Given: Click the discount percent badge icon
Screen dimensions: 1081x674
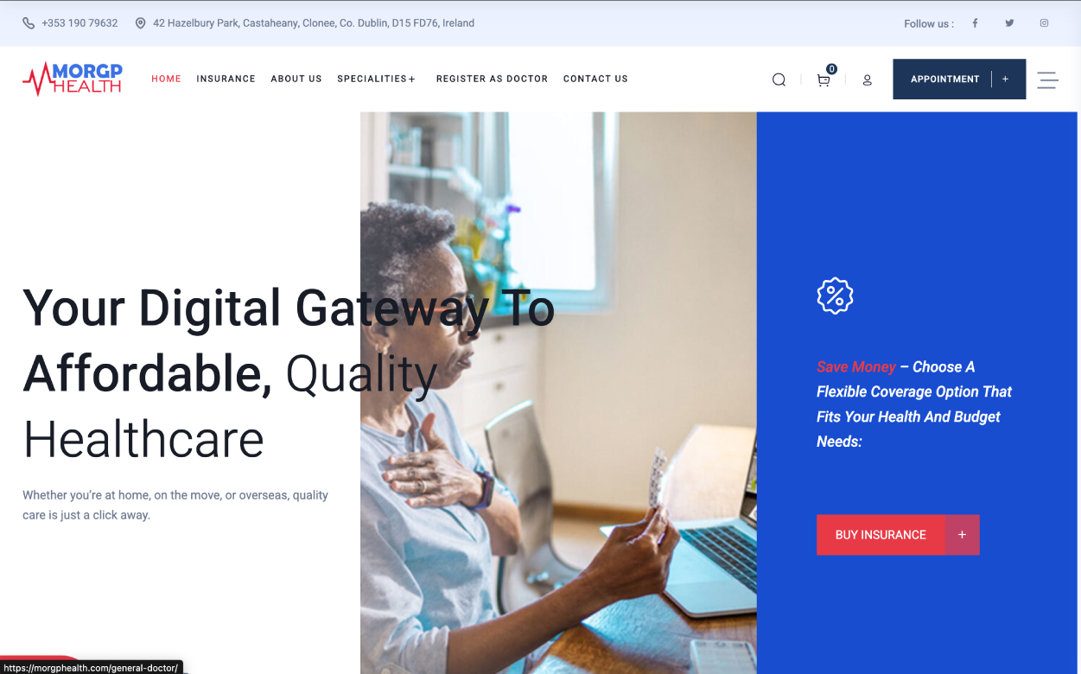Looking at the screenshot, I should pyautogui.click(x=835, y=296).
